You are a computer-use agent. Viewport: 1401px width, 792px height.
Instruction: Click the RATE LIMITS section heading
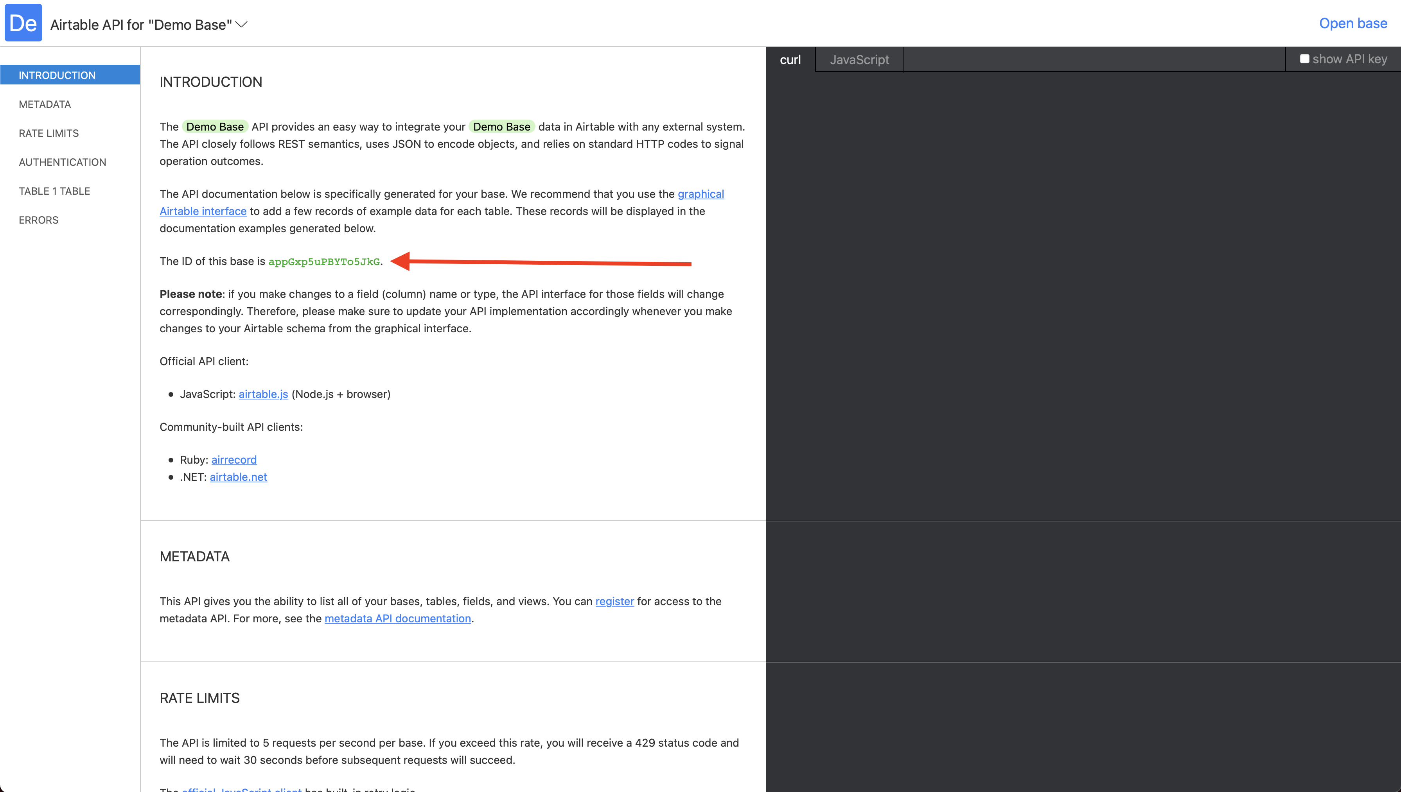(199, 698)
